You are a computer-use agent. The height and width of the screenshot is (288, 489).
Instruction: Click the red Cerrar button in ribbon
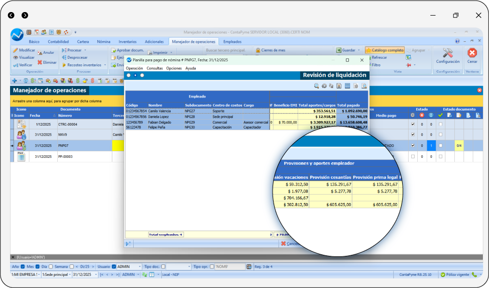(x=472, y=56)
